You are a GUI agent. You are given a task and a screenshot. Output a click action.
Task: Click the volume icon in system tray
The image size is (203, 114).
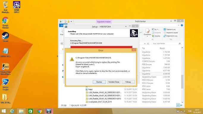[185, 111]
